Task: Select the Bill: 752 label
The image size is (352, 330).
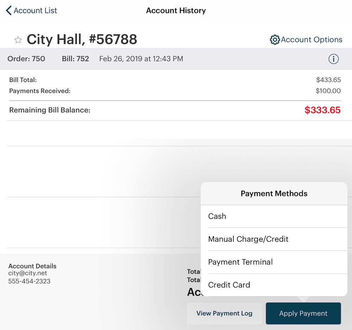Action: coord(75,59)
